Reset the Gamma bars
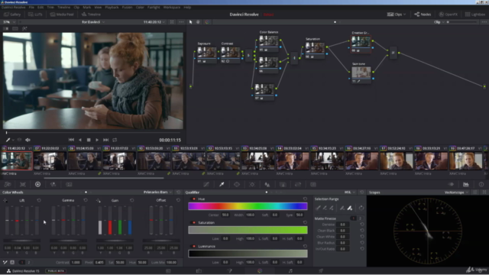The height and width of the screenshot is (275, 489). click(x=86, y=200)
